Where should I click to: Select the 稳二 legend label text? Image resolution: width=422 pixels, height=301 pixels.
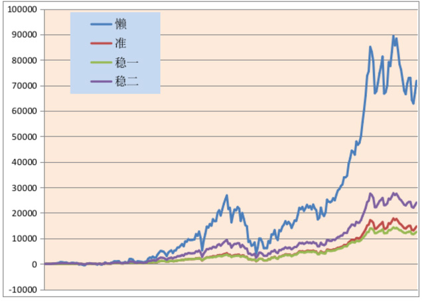coord(125,82)
